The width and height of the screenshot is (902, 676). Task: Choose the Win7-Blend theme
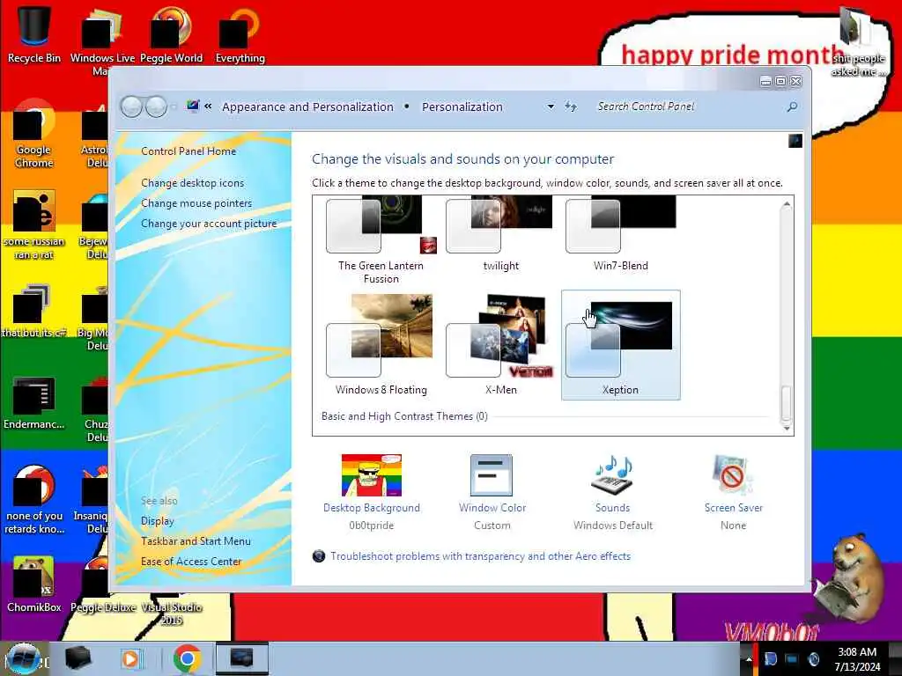[x=620, y=234]
